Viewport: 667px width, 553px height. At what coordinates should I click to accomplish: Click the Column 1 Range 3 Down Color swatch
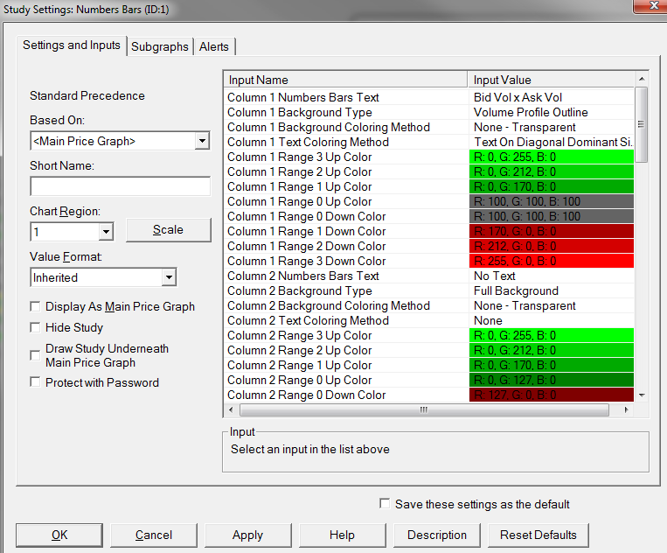[552, 262]
